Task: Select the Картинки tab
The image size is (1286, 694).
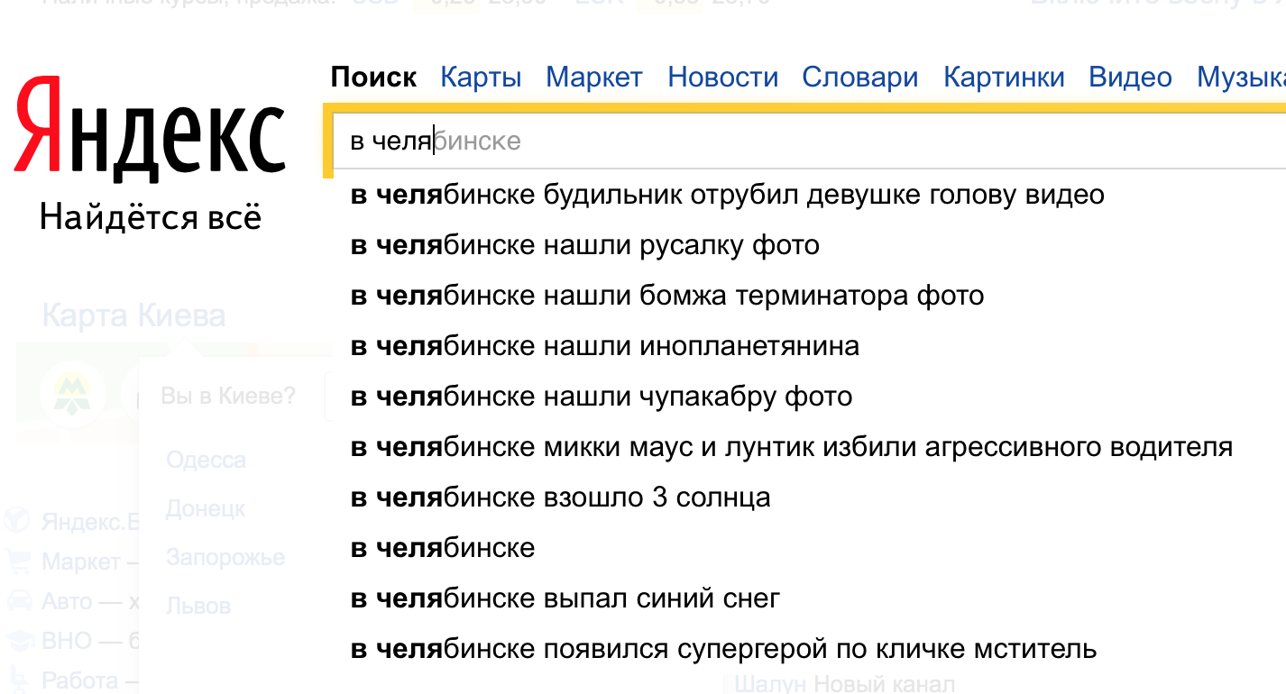Action: (1004, 78)
